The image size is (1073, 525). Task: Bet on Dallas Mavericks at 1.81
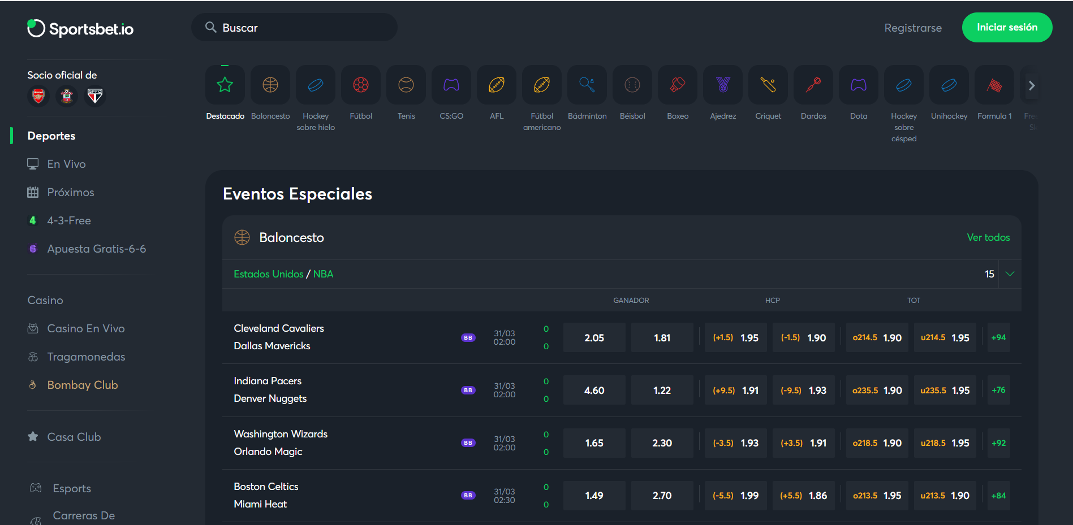[662, 337]
